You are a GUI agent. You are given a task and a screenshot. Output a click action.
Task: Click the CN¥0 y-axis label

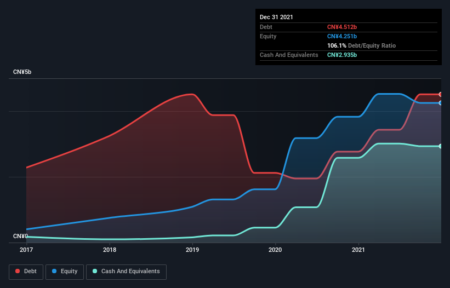[x=20, y=236]
